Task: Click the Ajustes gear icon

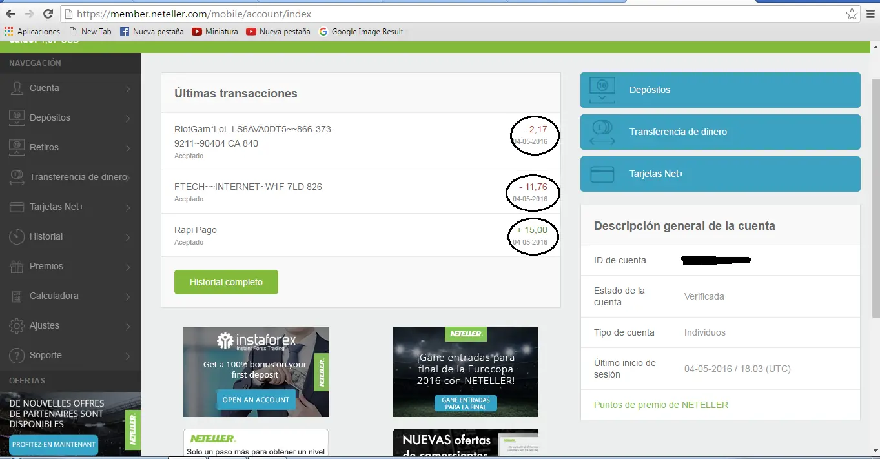Action: click(17, 325)
